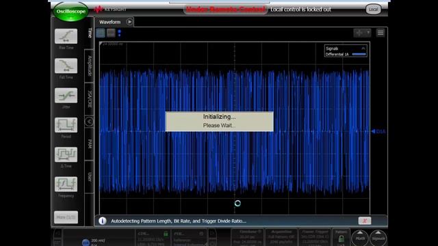The image size is (438, 246).
Task: Select the Frequency measurement icon
Action: click(66, 184)
